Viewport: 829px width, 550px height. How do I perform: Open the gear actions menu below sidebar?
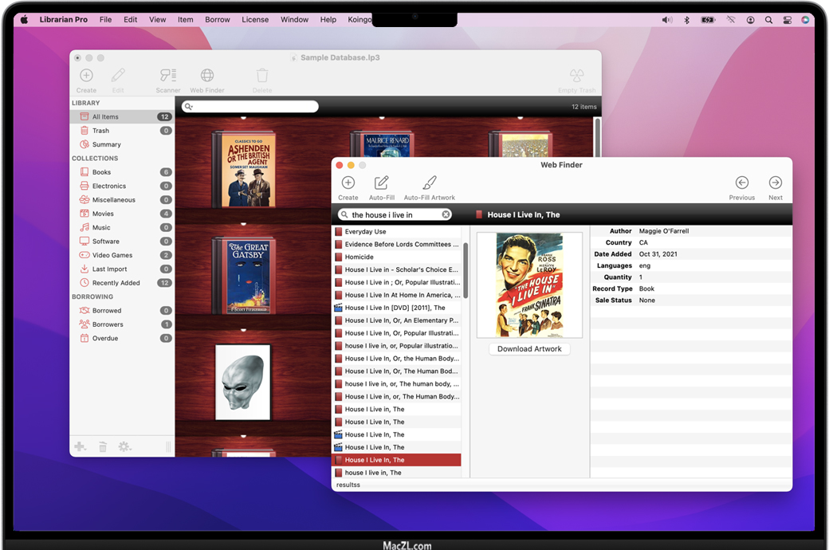pos(124,447)
